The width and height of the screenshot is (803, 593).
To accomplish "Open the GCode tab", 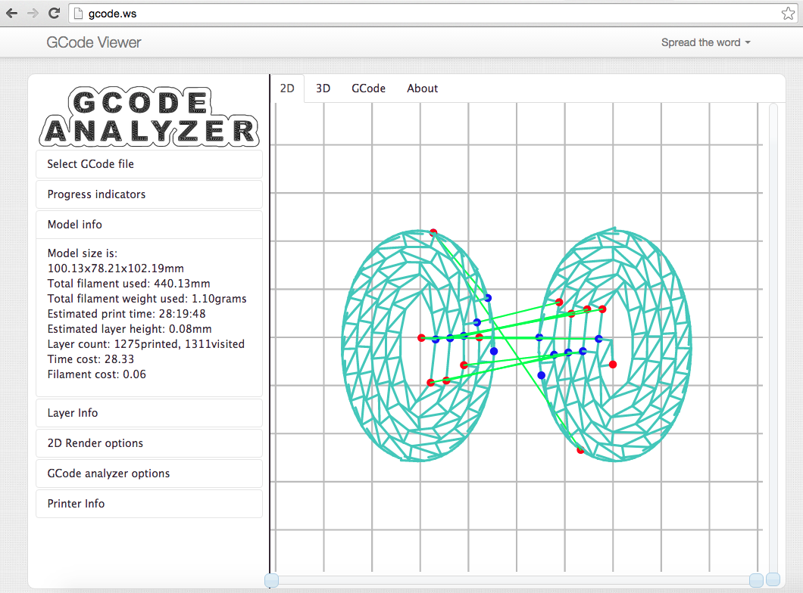I will pyautogui.click(x=368, y=88).
